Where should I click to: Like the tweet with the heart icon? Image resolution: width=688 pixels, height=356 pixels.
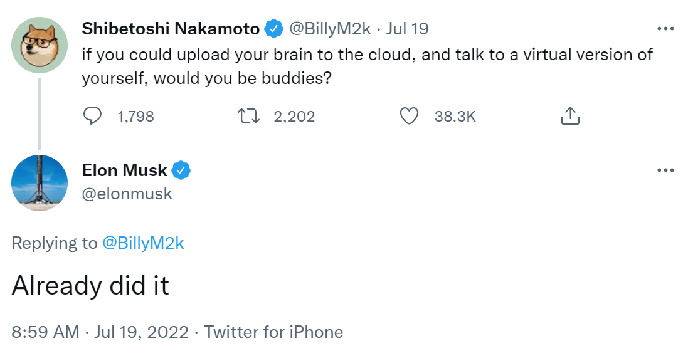pos(409,116)
